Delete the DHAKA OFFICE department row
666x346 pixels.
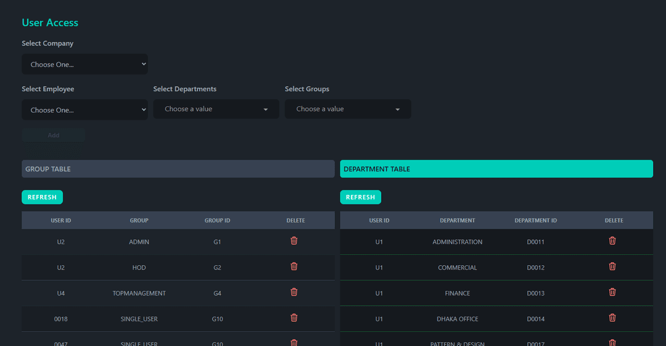point(612,318)
